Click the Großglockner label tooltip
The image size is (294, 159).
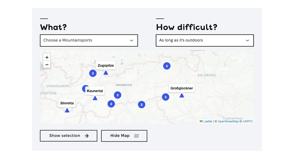(x=182, y=88)
